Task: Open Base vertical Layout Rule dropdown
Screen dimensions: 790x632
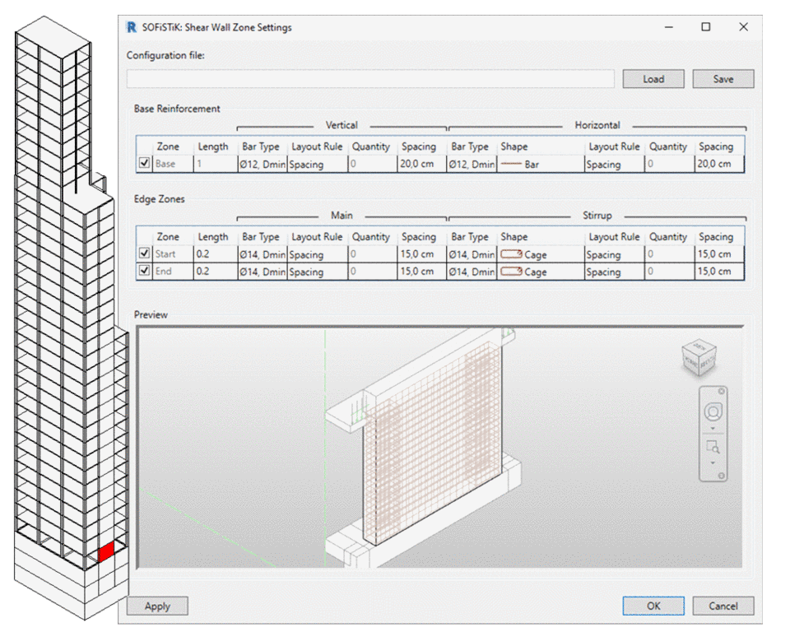Action: (x=317, y=165)
